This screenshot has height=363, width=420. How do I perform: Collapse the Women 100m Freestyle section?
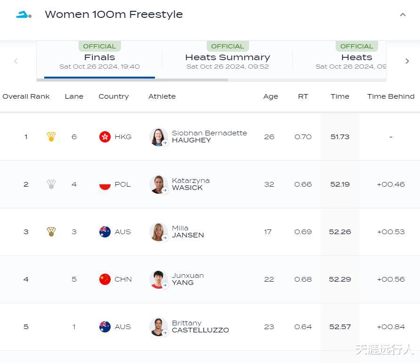point(403,15)
